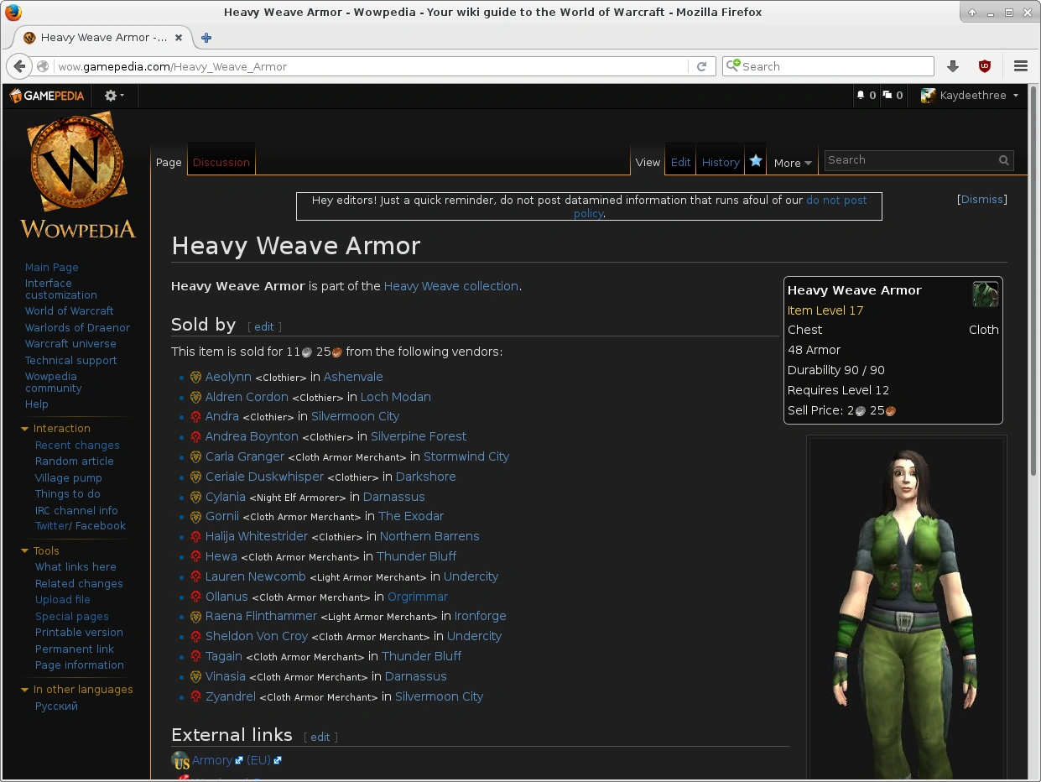This screenshot has width=1041, height=782.
Task: Select the View tab
Action: point(648,163)
